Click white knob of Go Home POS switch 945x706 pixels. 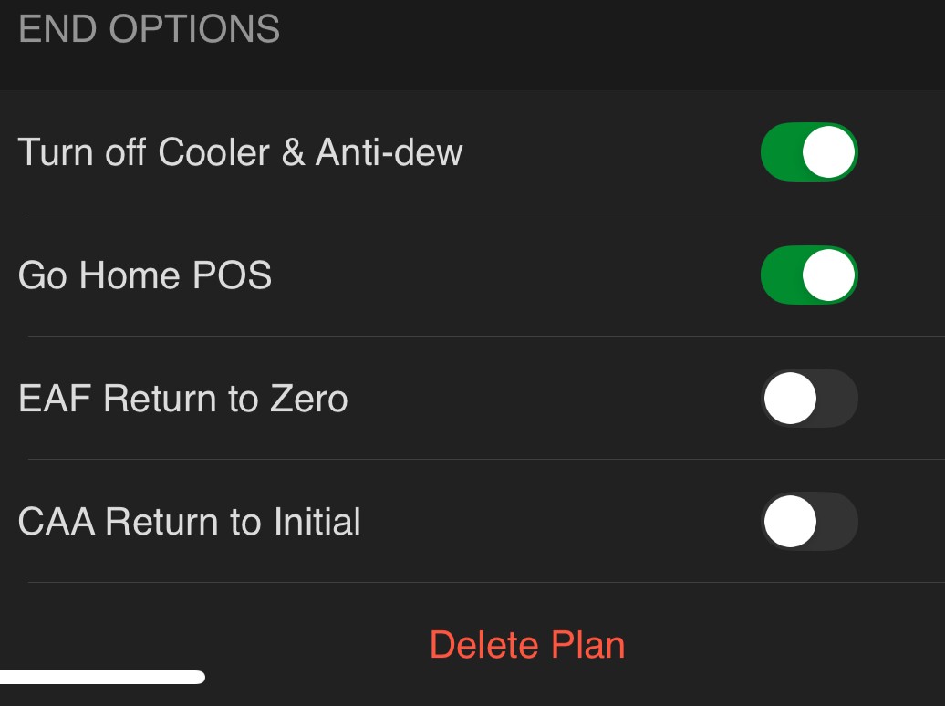(828, 275)
